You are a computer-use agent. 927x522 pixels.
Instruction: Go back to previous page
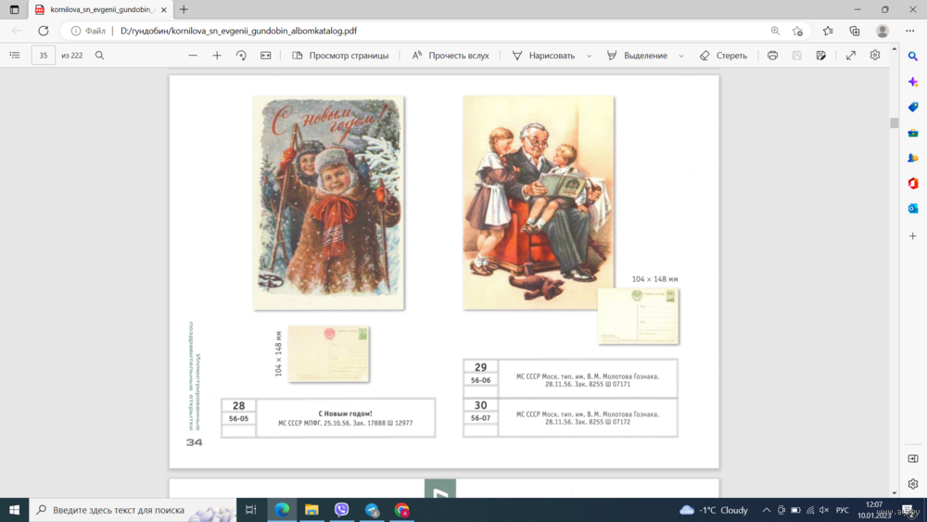pos(17,31)
